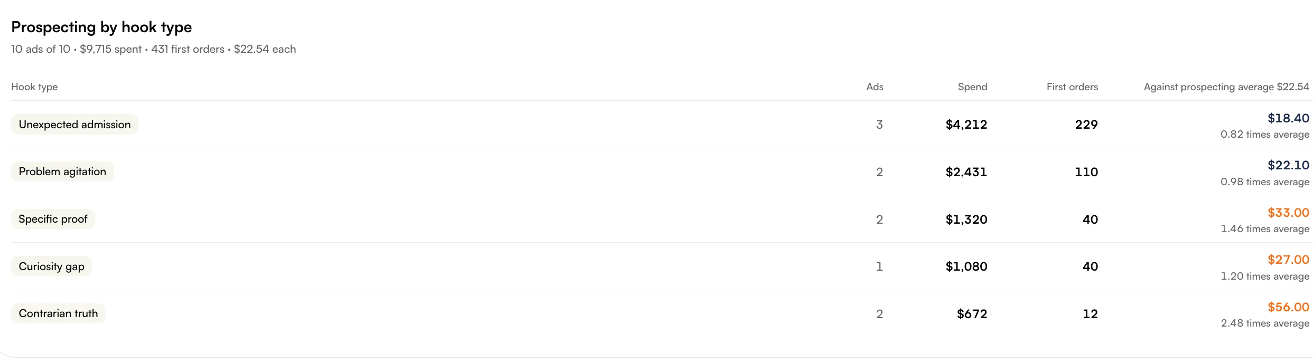Click the 2.48 times average label
This screenshot has width=1313, height=363.
click(x=1265, y=323)
